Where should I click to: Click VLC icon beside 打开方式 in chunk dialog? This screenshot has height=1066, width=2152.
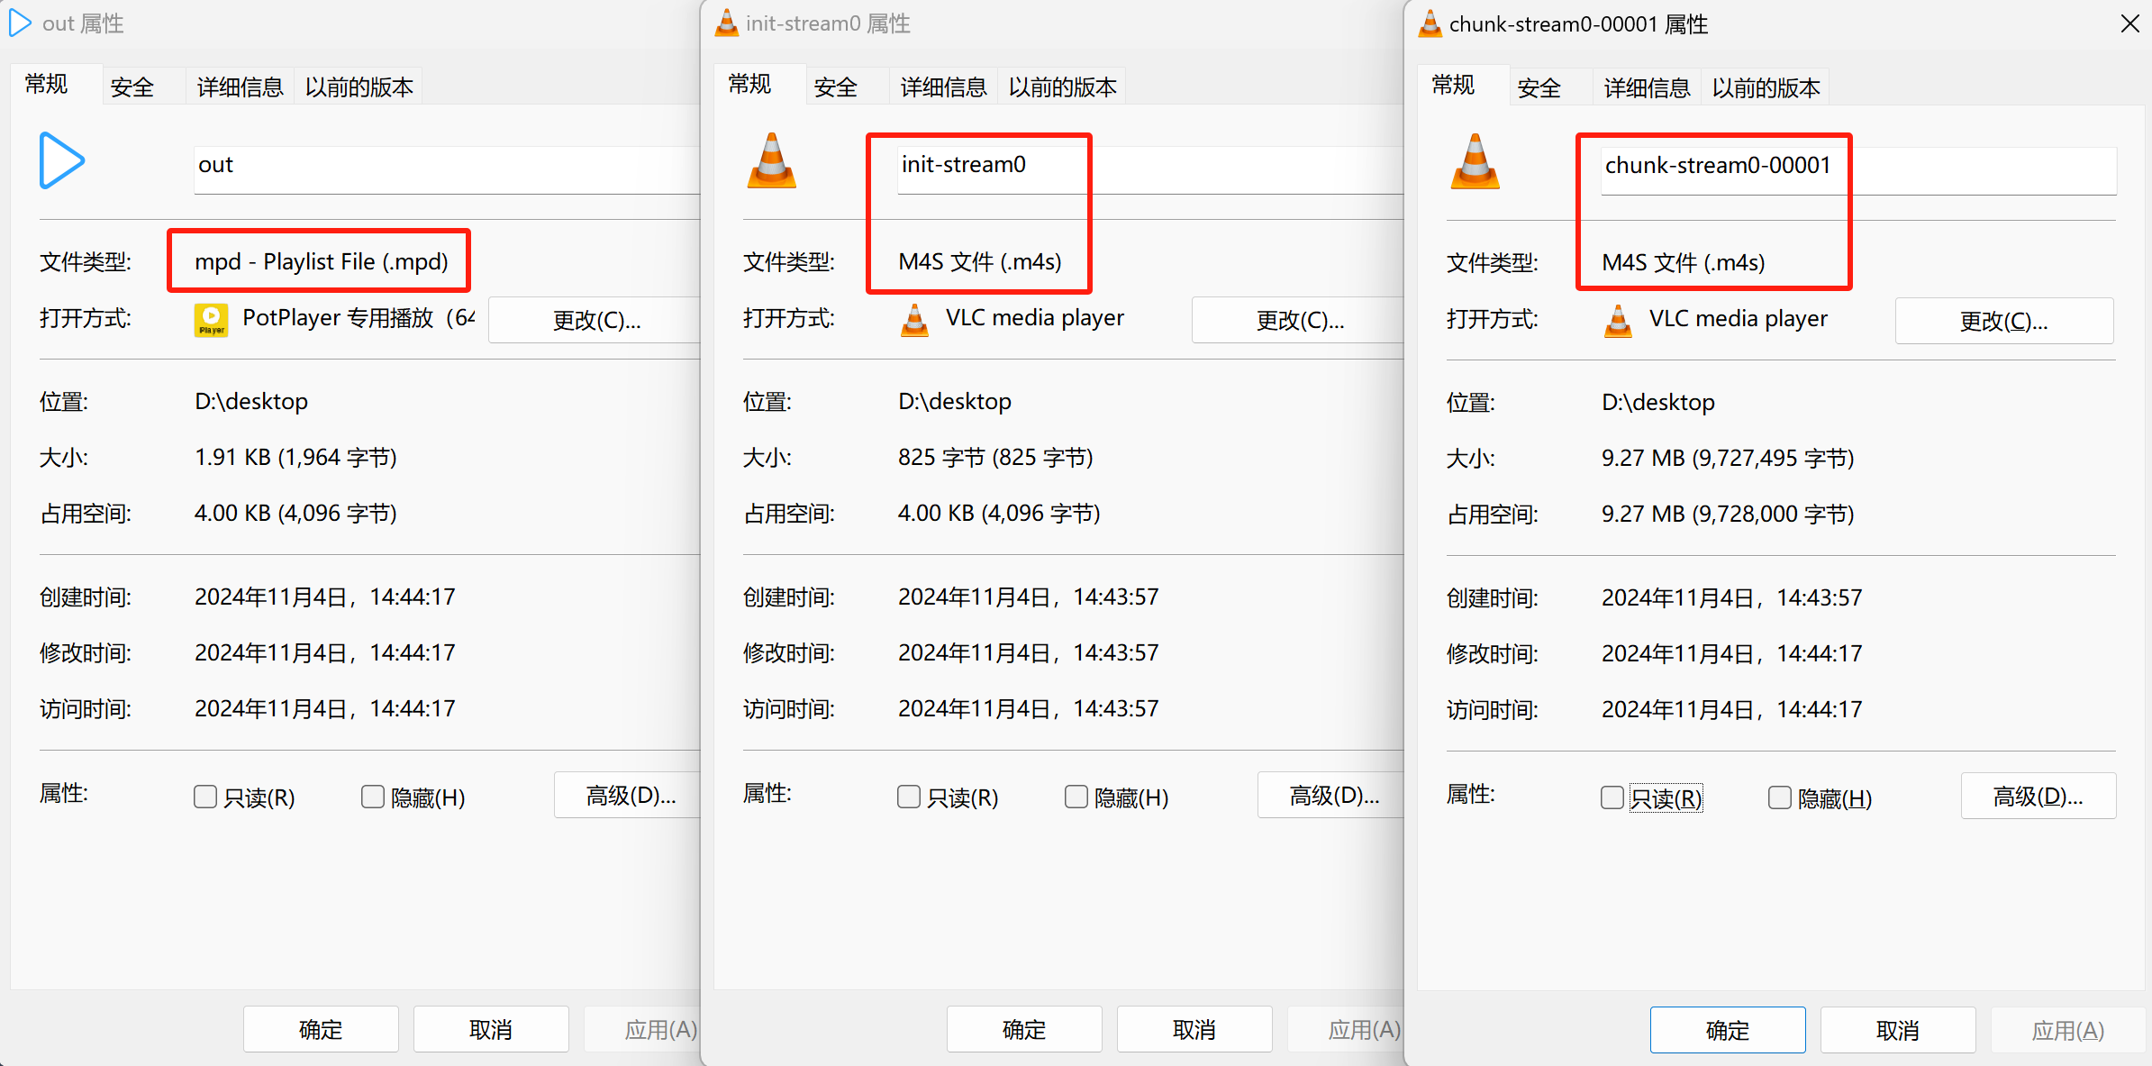pos(1618,321)
